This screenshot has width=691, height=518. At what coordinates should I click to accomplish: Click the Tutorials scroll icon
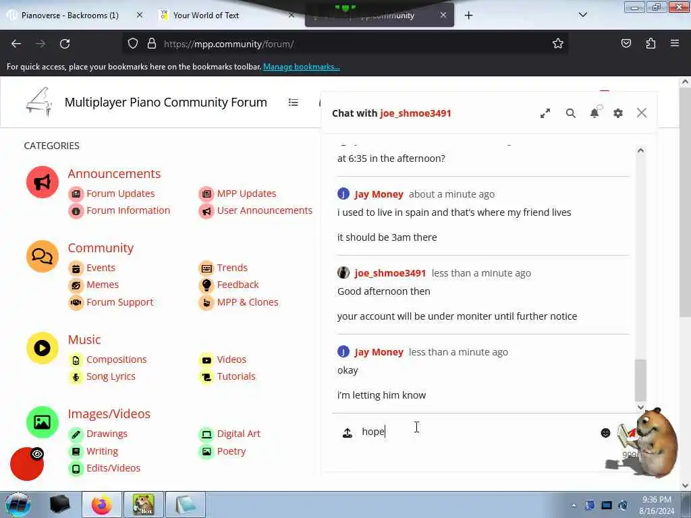pyautogui.click(x=206, y=377)
